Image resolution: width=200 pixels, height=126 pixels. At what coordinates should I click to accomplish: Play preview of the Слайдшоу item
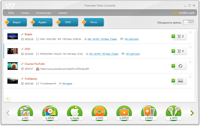click(173, 80)
